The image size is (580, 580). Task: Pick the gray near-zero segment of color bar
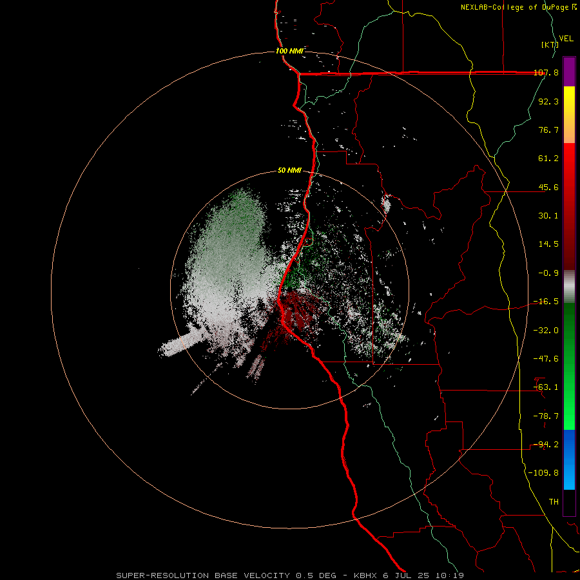point(569,285)
